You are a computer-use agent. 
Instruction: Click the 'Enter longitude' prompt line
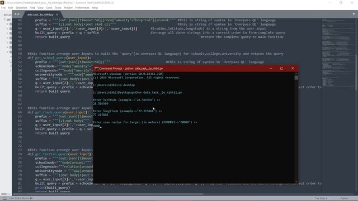[128, 111]
